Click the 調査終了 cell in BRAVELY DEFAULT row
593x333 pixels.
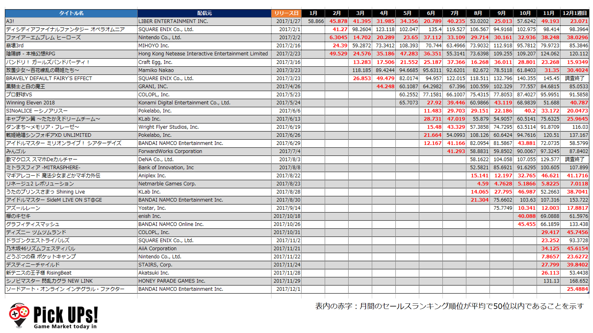575,78
